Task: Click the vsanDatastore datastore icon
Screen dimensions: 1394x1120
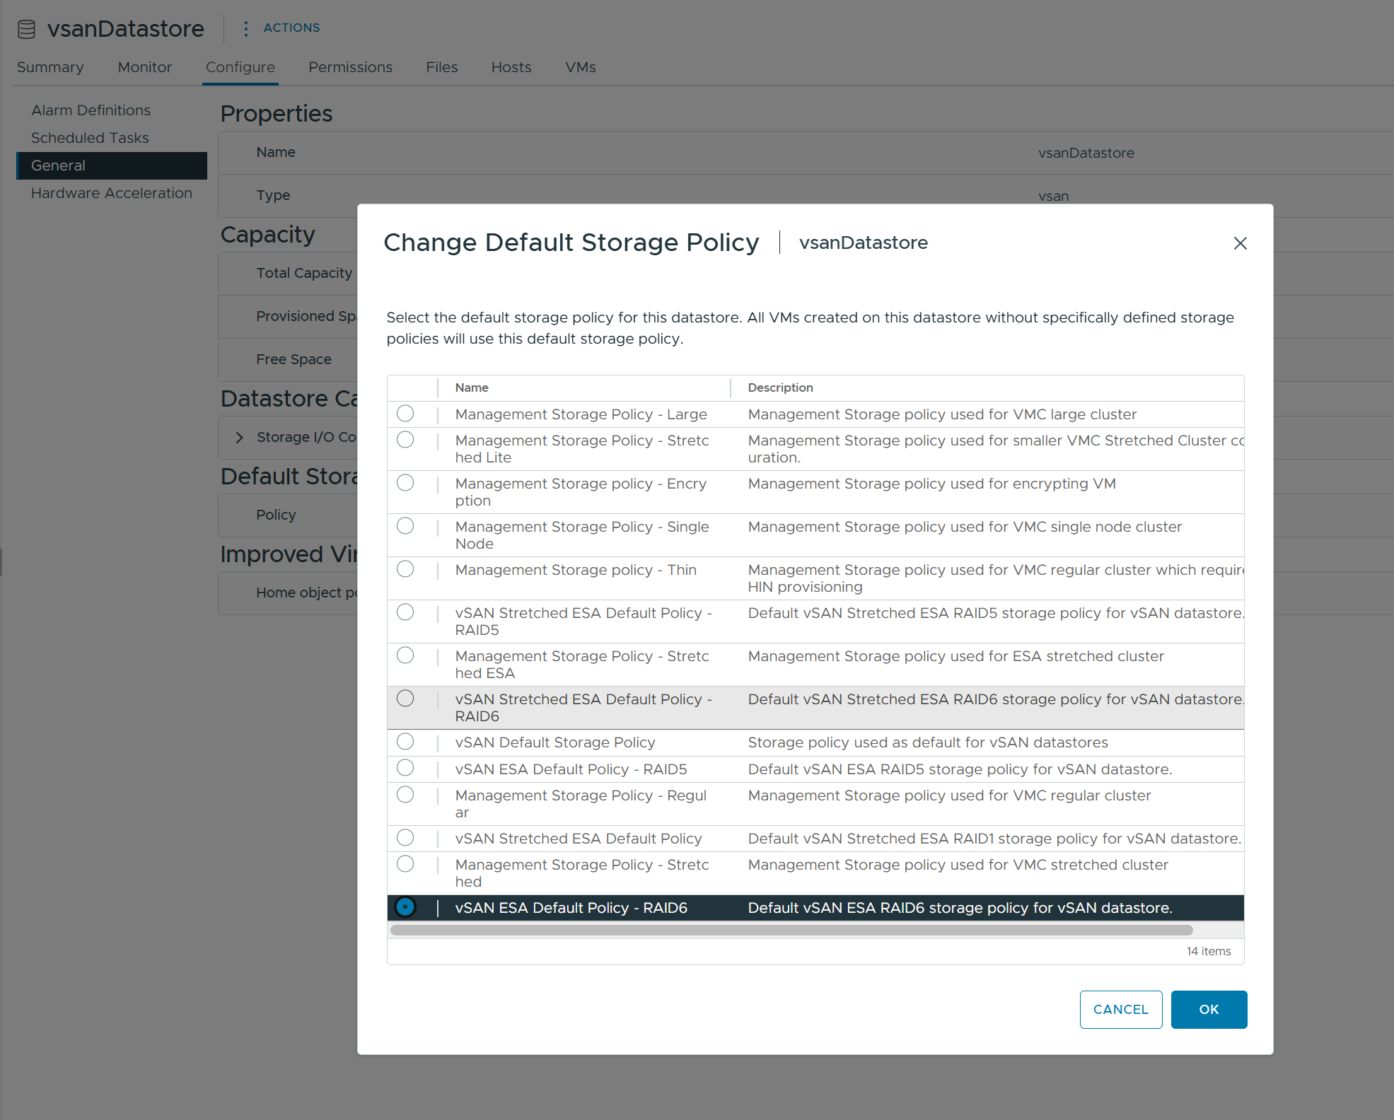Action: [x=26, y=29]
